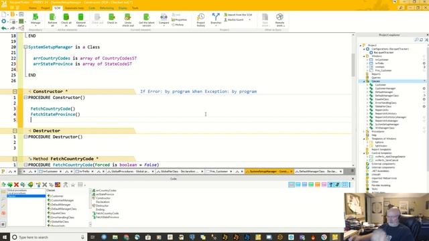Screen dimensions: 429x241
Task: Open the SCM Manage button
Action: click(x=36, y=19)
